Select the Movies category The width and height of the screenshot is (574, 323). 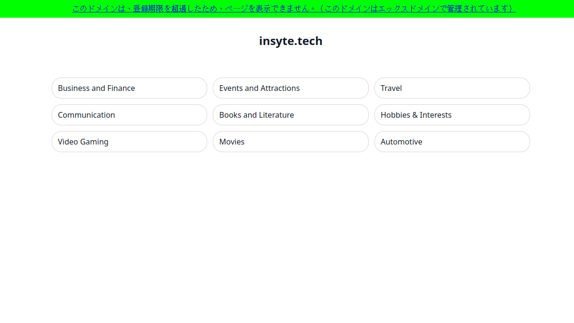[291, 142]
